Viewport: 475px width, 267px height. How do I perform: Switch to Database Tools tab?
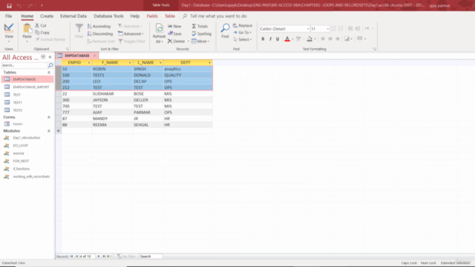(x=108, y=16)
